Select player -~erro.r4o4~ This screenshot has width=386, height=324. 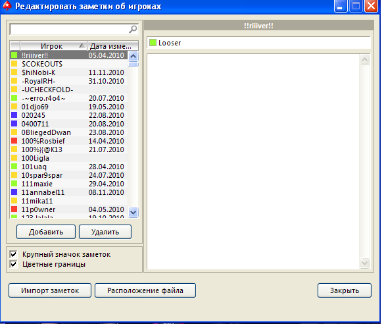68,98
